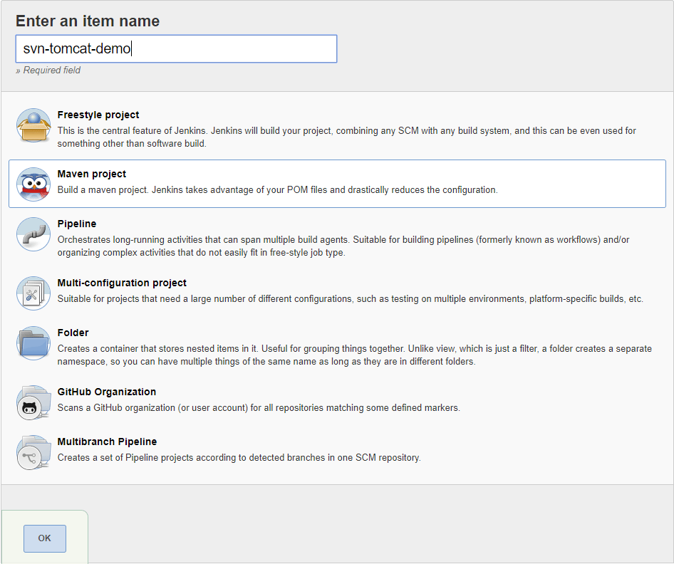Click the Freestyle project box icon
The image size is (674, 564).
33,125
